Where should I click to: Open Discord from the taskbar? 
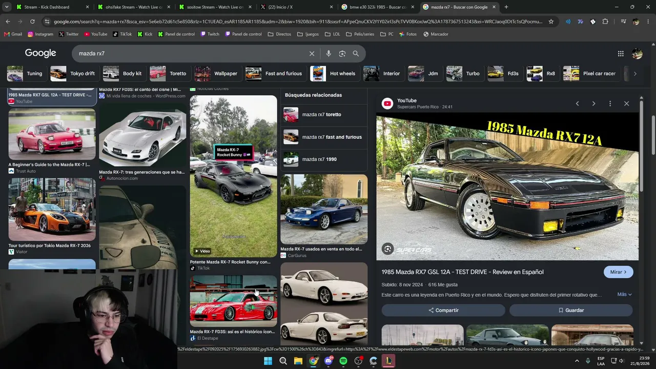[329, 361]
